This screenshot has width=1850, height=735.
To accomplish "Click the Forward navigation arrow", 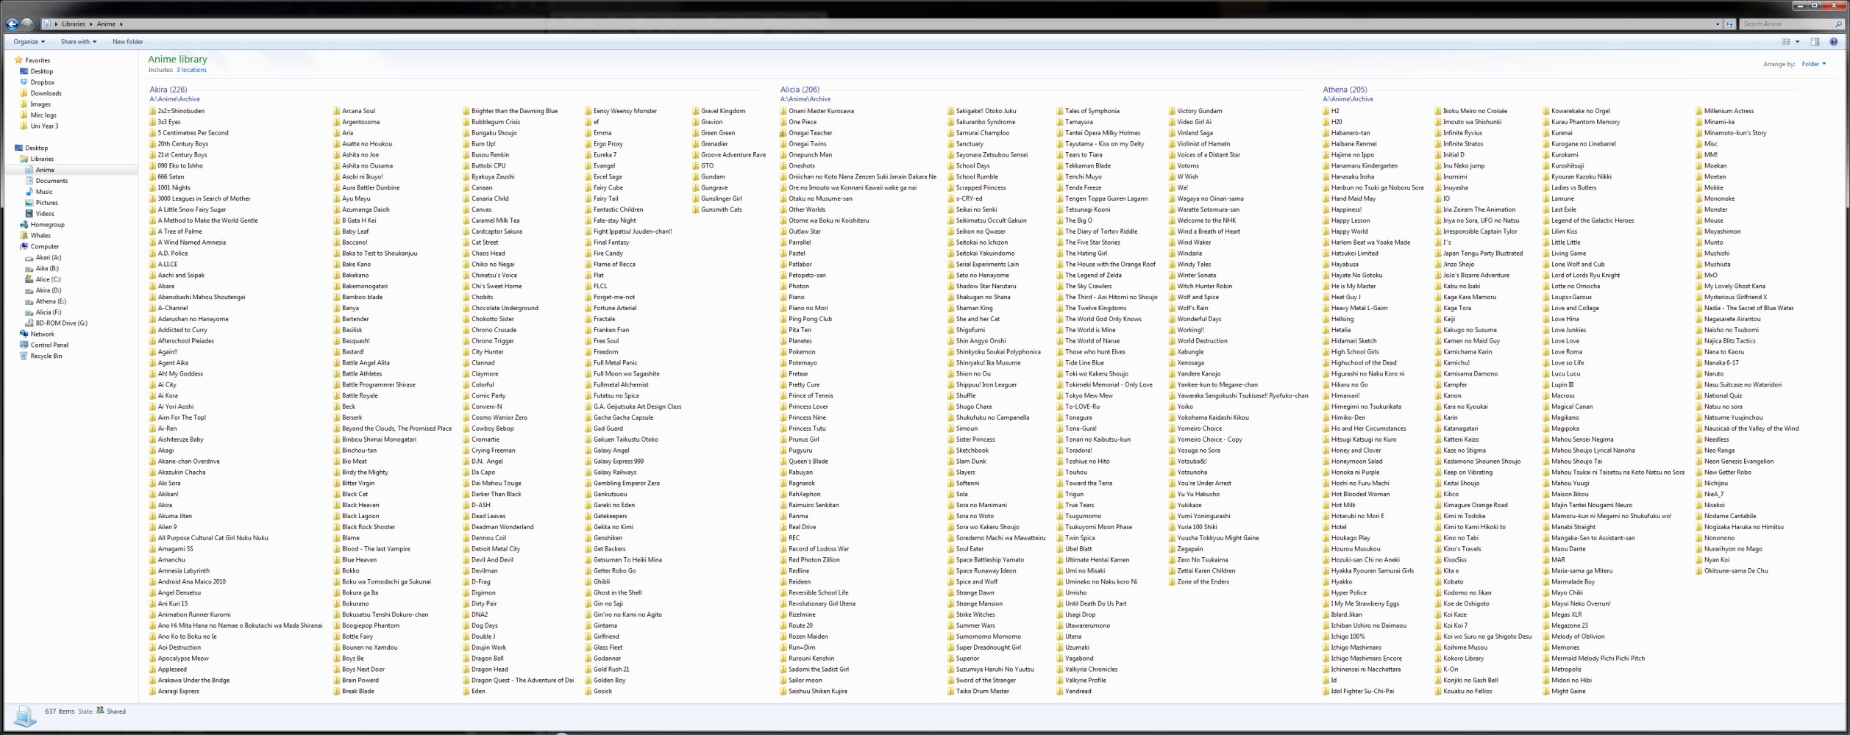I will [x=27, y=24].
